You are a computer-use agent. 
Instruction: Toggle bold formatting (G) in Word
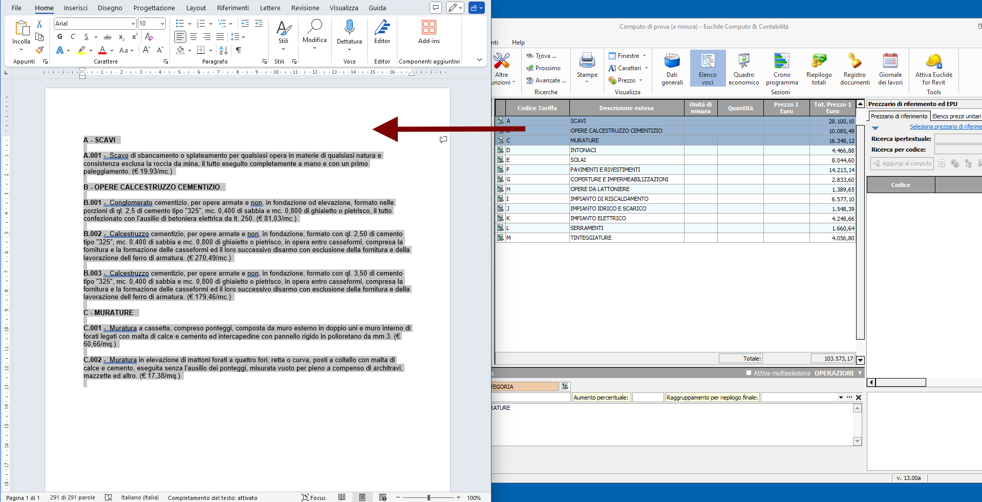(x=60, y=37)
